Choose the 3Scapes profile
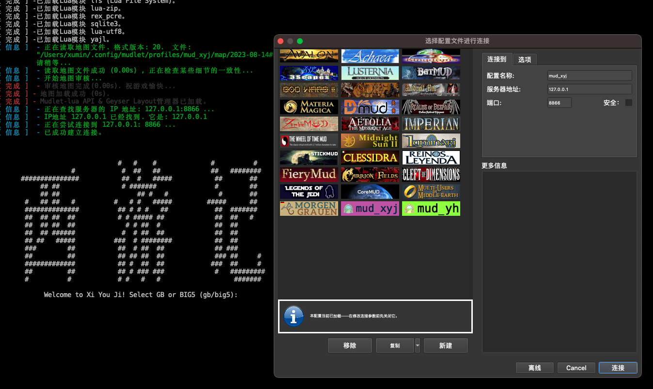The width and height of the screenshot is (653, 389). point(309,73)
